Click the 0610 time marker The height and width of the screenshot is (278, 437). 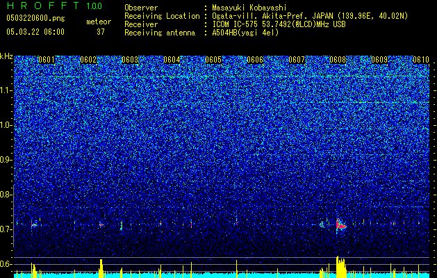click(x=421, y=60)
